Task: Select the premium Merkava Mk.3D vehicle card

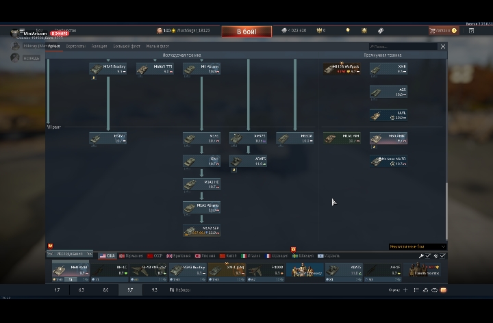Action: pos(389,161)
